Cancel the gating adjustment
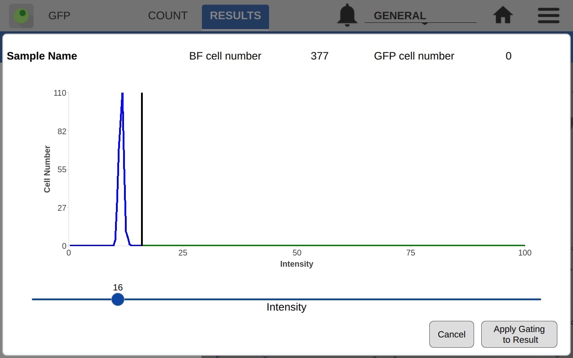This screenshot has height=358, width=573. pos(451,334)
